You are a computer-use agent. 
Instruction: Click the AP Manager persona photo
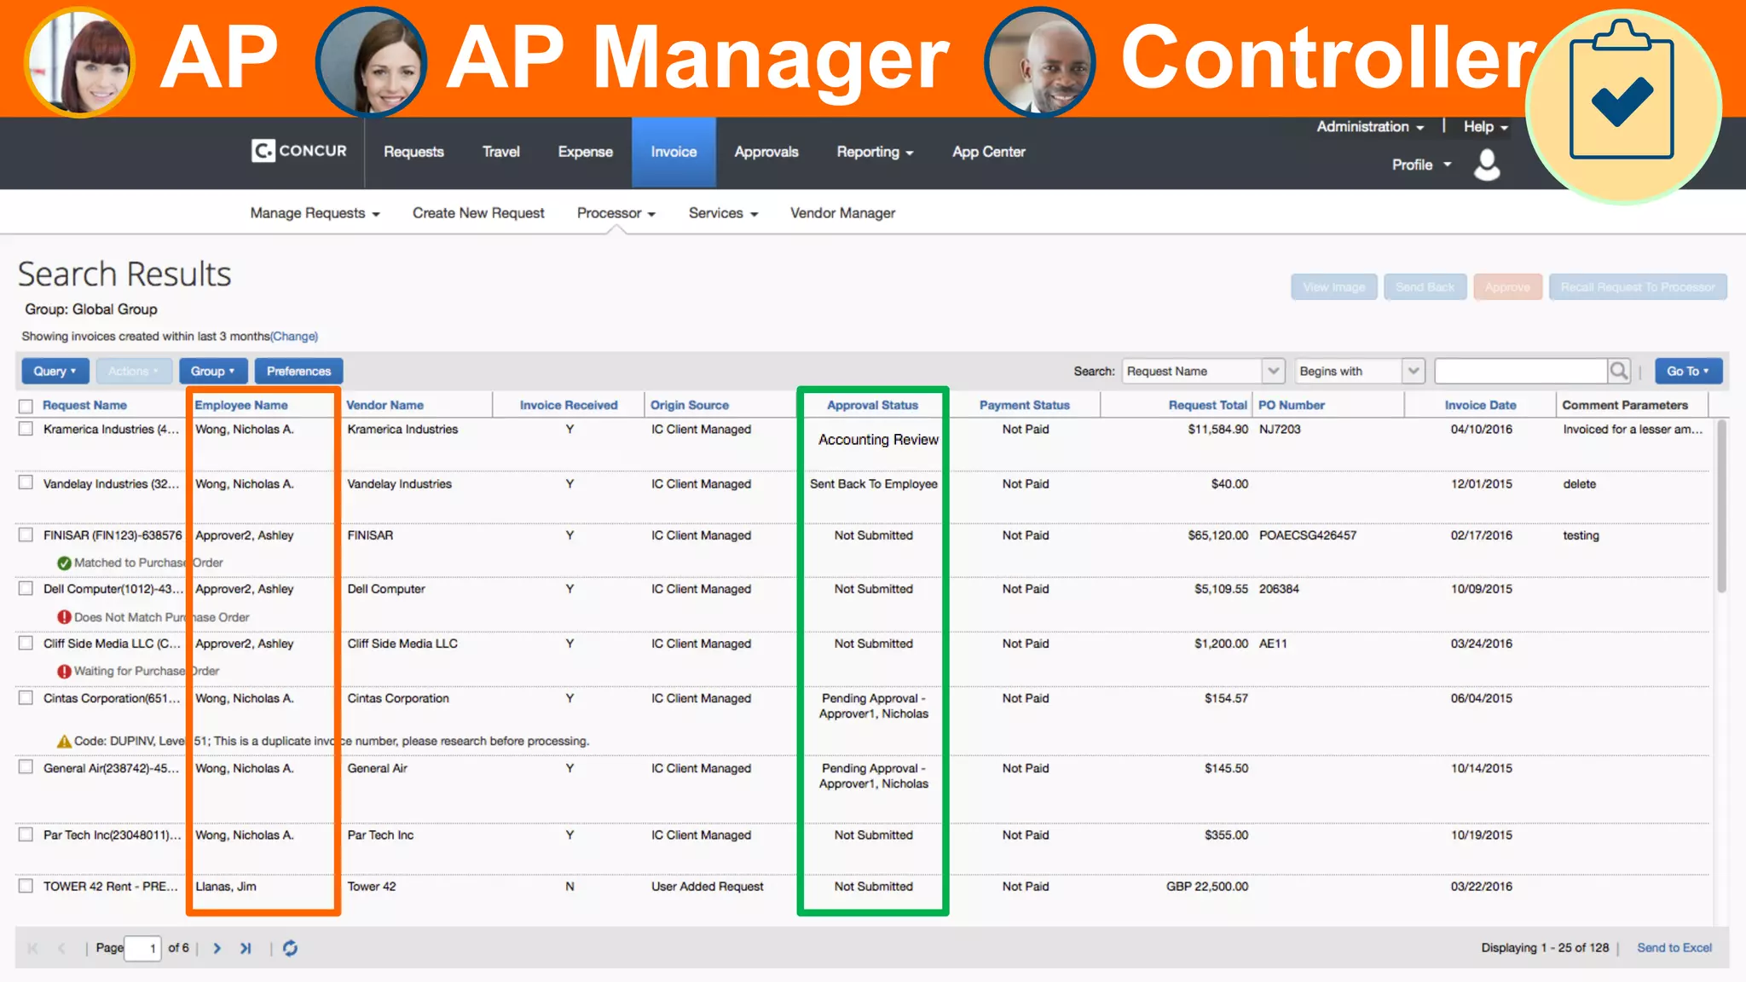(371, 61)
